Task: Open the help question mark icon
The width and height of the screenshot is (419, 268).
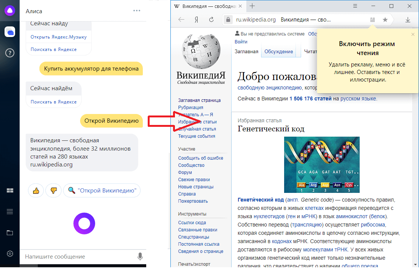Action: click(x=10, y=53)
